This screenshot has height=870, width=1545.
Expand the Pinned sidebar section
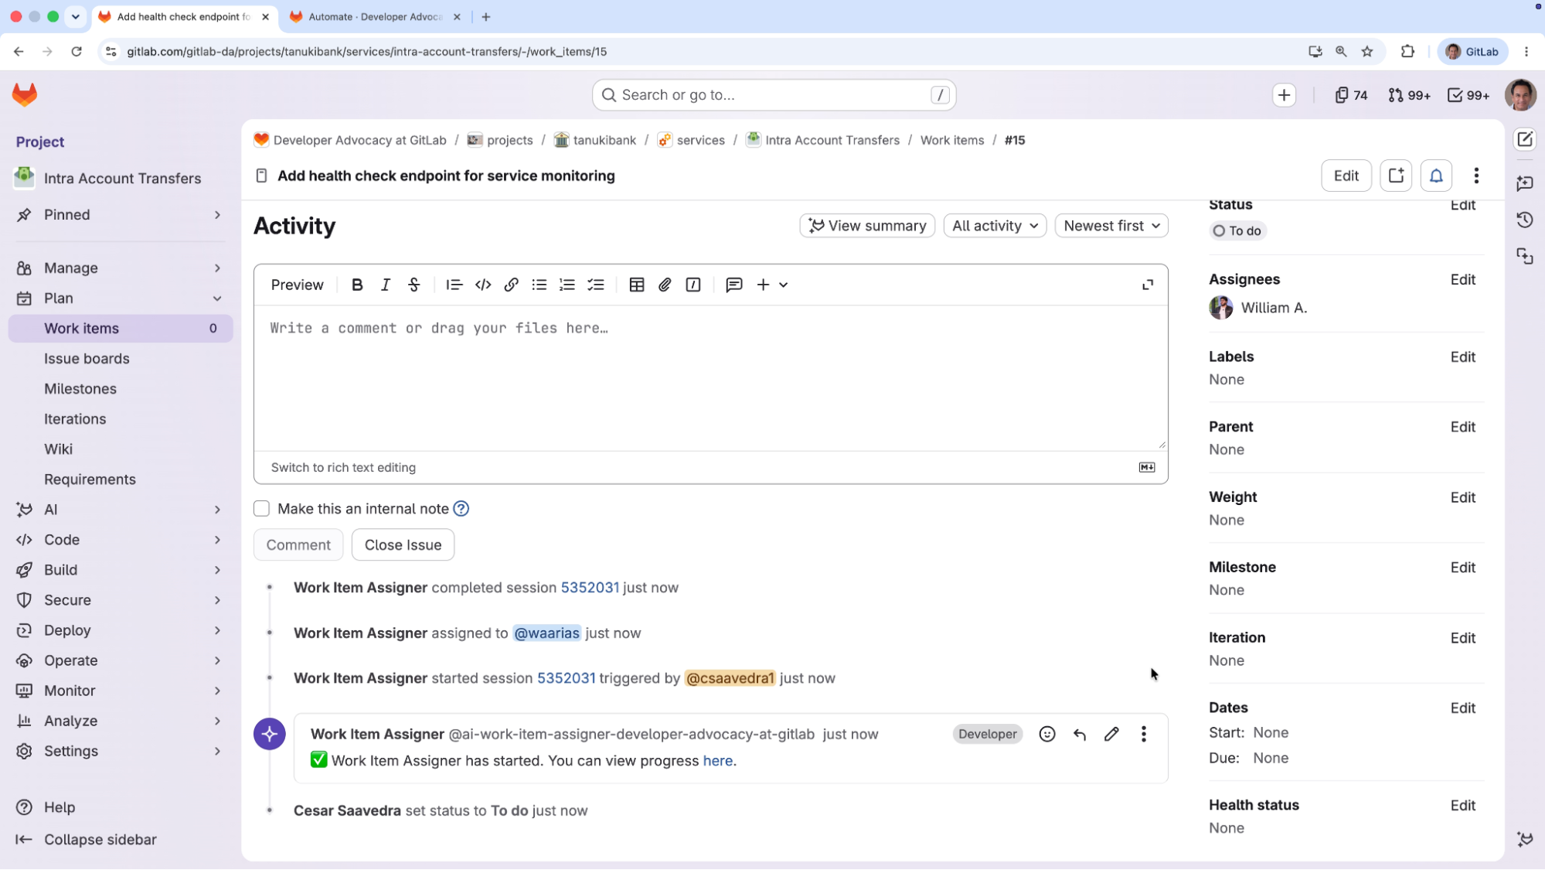point(121,215)
